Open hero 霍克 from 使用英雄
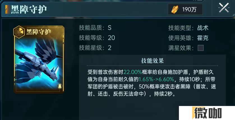 point(203,38)
